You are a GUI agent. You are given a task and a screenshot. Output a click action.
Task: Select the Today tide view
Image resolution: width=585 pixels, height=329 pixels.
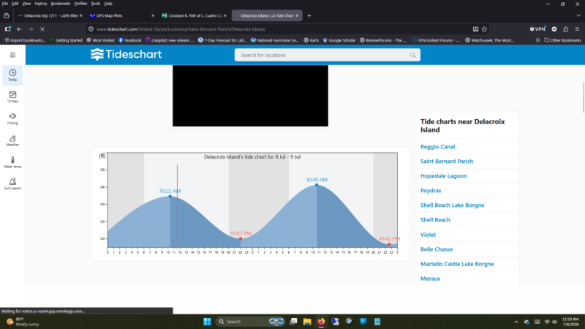12,75
